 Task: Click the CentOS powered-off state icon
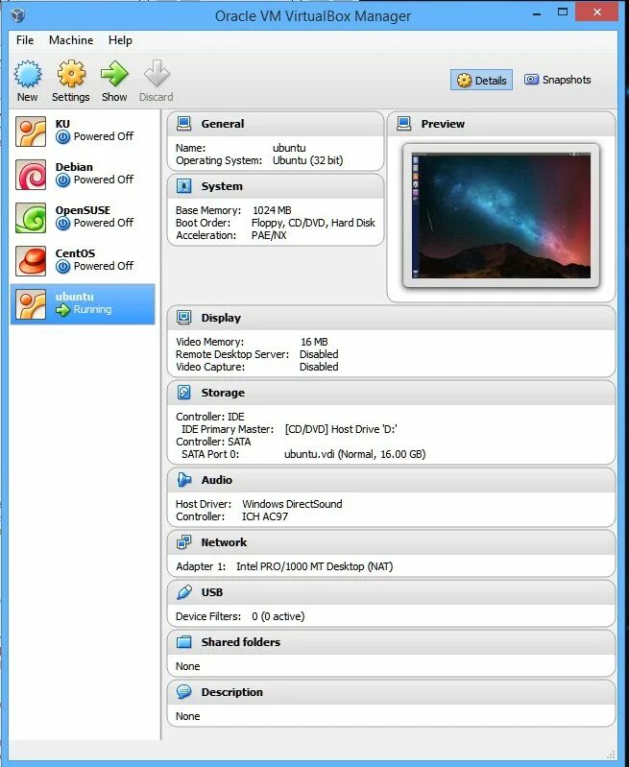tap(62, 267)
